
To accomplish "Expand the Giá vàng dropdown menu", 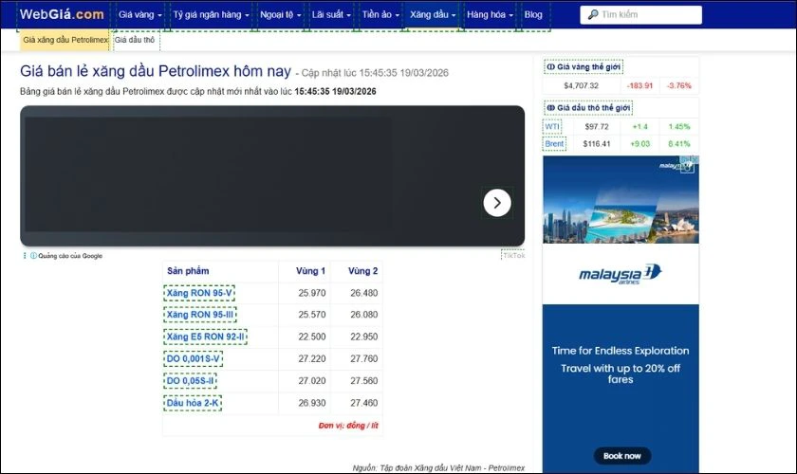I will pos(139,15).
